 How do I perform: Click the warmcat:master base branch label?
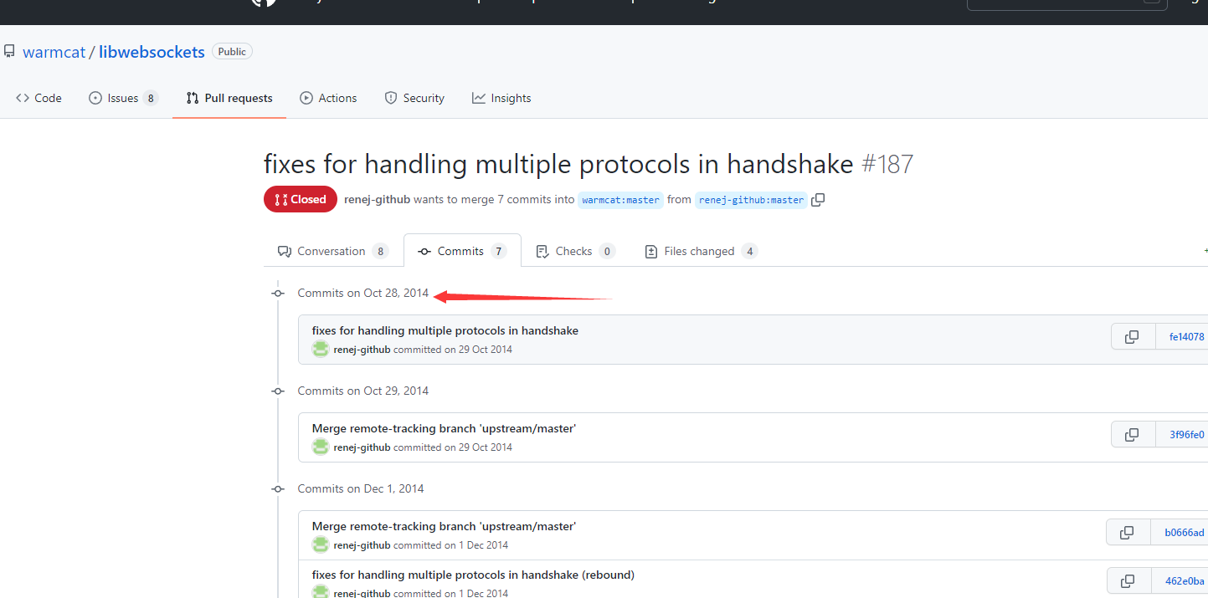pyautogui.click(x=620, y=200)
